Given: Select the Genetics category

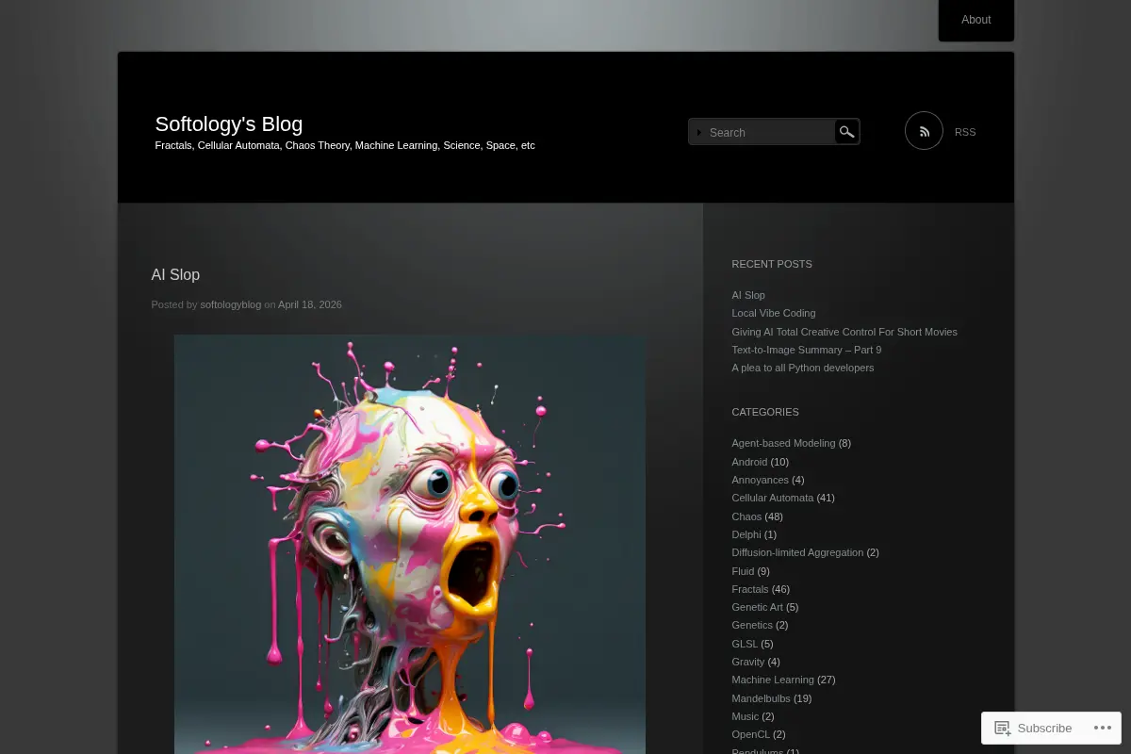Looking at the screenshot, I should coord(752,625).
